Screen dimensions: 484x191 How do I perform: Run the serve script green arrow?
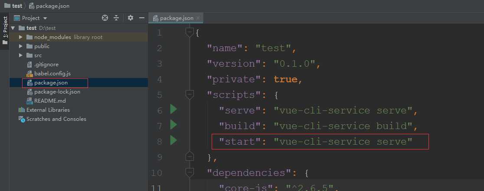tap(173, 109)
